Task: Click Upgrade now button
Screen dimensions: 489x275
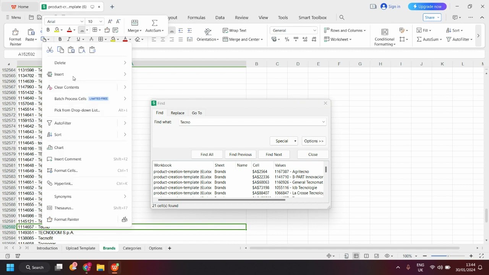Action: pos(427,6)
